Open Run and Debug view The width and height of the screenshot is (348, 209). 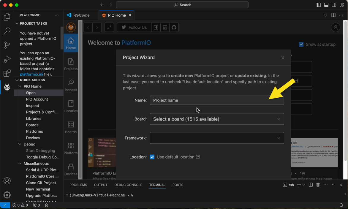[x=7, y=59]
